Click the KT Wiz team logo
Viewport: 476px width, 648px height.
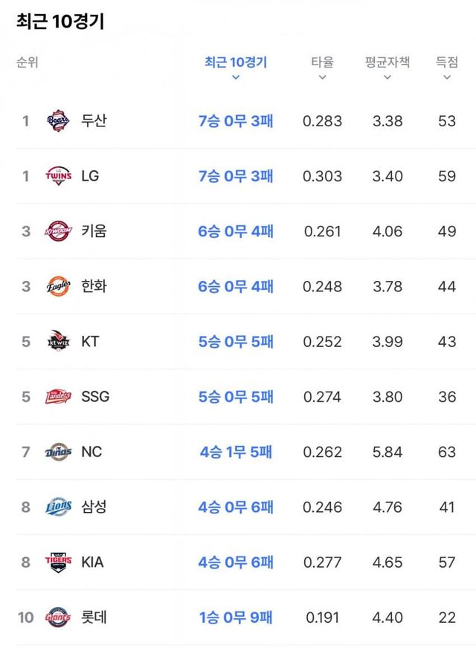tap(58, 341)
